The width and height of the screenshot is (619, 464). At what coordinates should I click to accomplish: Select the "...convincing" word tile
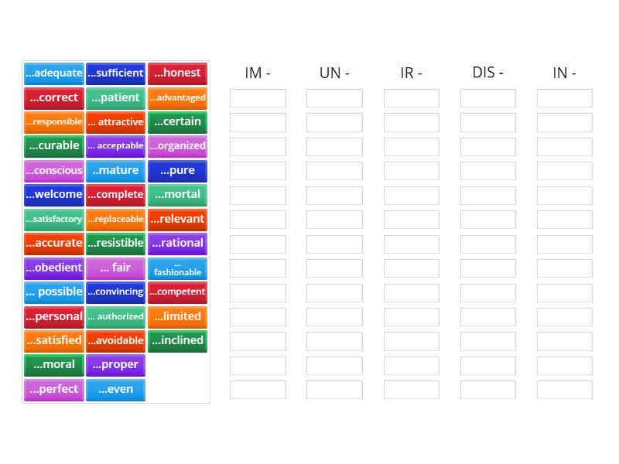click(115, 292)
